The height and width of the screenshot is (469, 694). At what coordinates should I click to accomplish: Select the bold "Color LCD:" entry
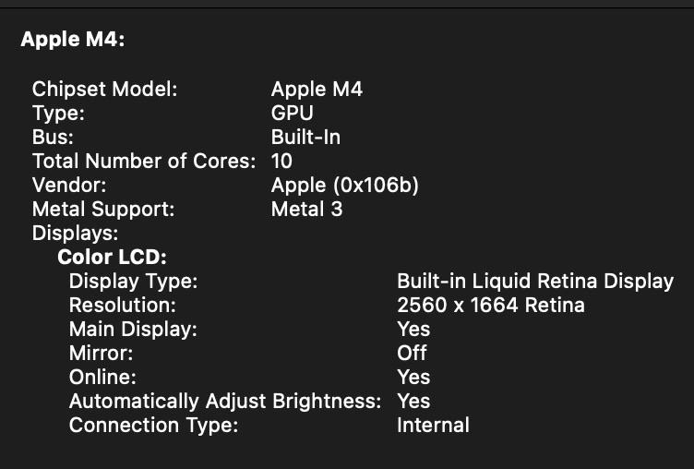pos(112,258)
